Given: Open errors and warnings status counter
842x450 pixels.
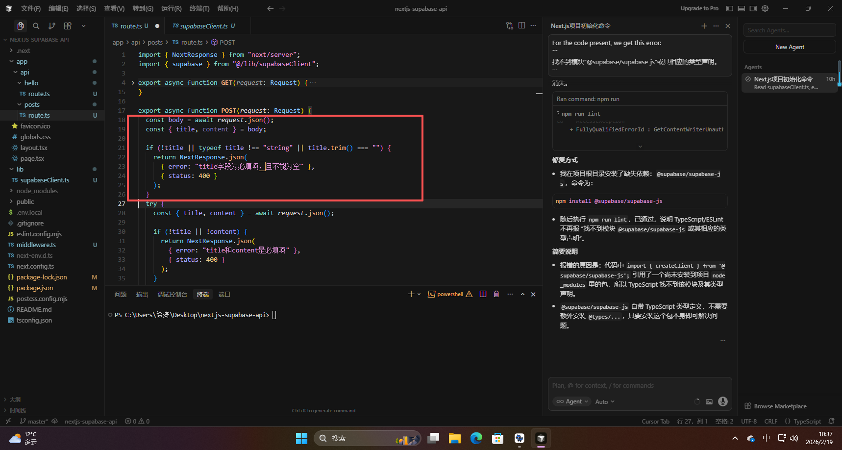Looking at the screenshot, I should coord(137,421).
